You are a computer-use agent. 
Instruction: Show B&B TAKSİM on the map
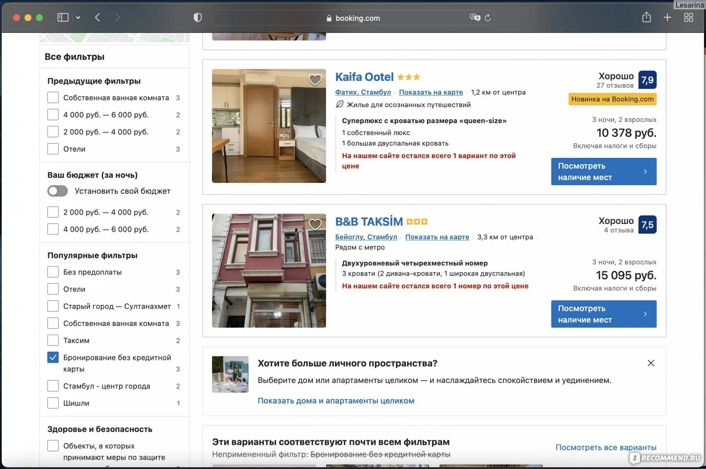(x=437, y=237)
